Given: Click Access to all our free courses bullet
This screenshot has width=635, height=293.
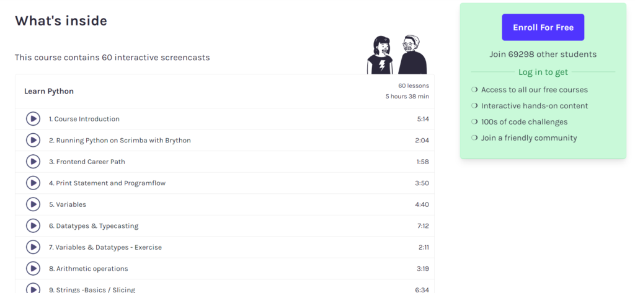Looking at the screenshot, I should click(530, 90).
